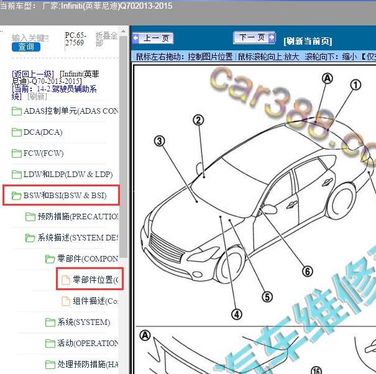The height and width of the screenshot is (374, 376).
Task: Click 折叠全部 to collapse all
Action: (106, 39)
